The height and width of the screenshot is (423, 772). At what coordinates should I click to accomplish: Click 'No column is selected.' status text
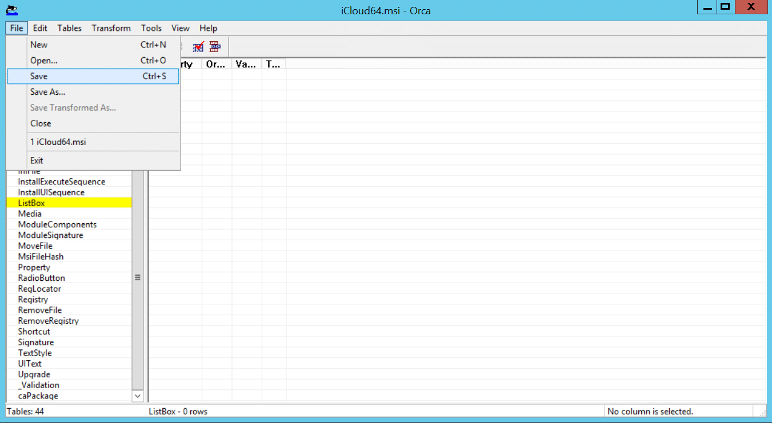click(x=650, y=411)
